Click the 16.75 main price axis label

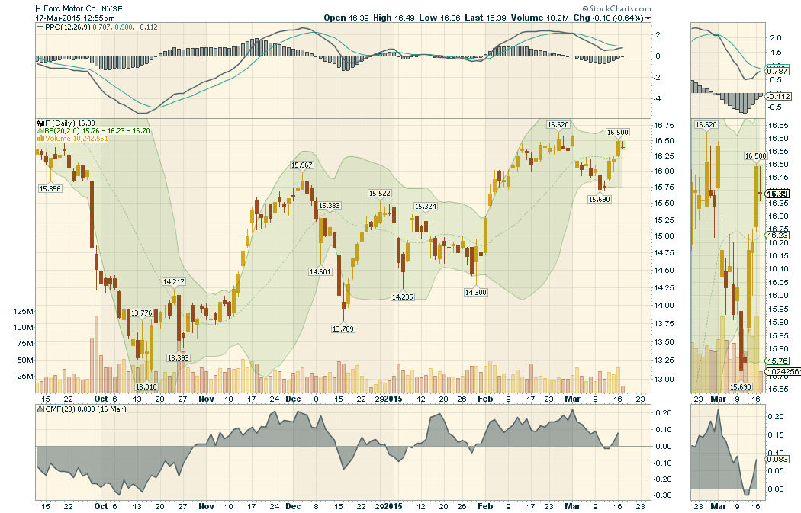pyautogui.click(x=664, y=125)
